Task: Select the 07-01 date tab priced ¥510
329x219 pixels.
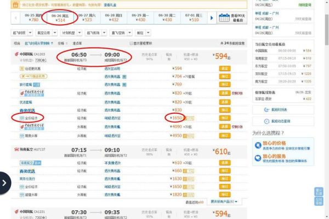Action: [194, 18]
